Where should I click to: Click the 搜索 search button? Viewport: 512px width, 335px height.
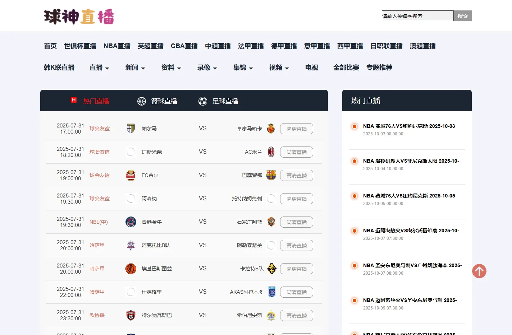[463, 16]
